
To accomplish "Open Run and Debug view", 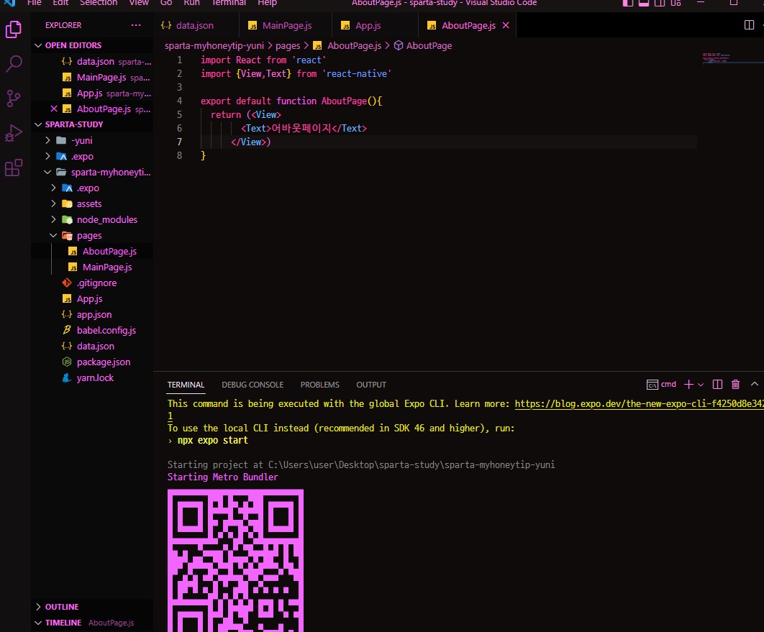I will (13, 133).
